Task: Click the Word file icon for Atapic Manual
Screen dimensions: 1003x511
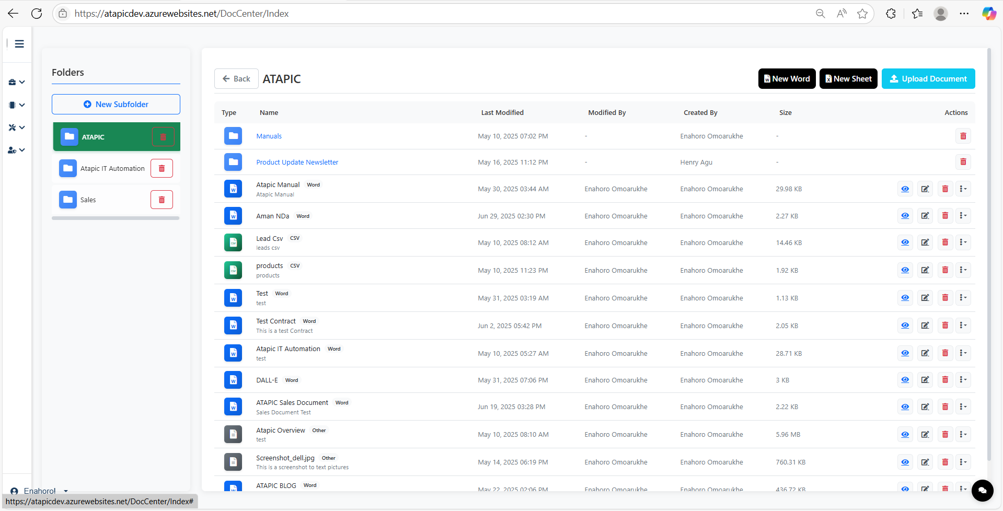Action: coord(233,189)
